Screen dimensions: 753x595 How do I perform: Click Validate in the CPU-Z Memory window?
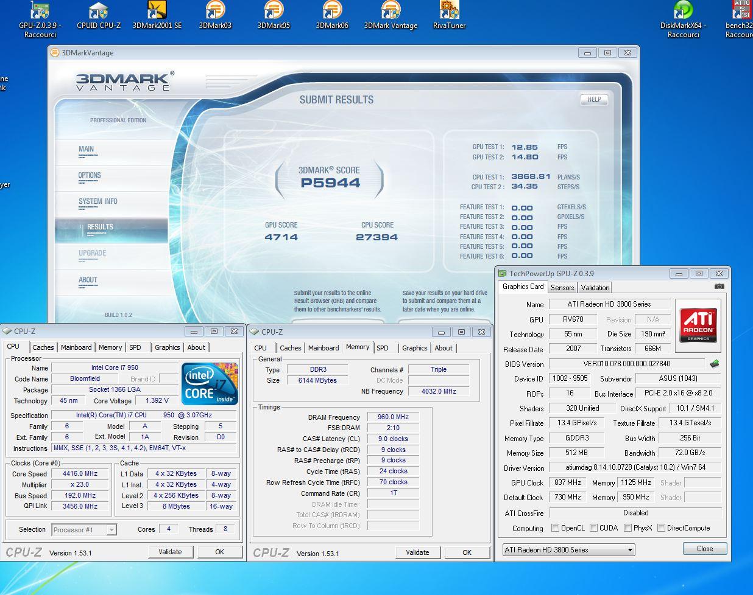coord(417,552)
